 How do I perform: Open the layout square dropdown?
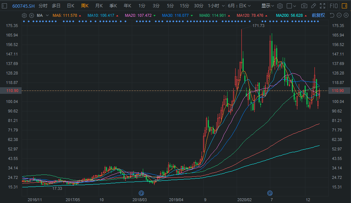pos(291,6)
